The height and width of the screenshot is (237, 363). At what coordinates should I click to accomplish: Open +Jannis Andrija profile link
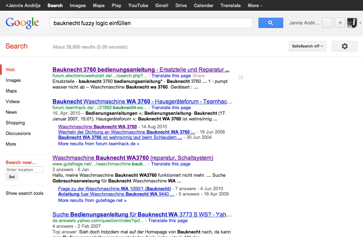click(x=23, y=5)
